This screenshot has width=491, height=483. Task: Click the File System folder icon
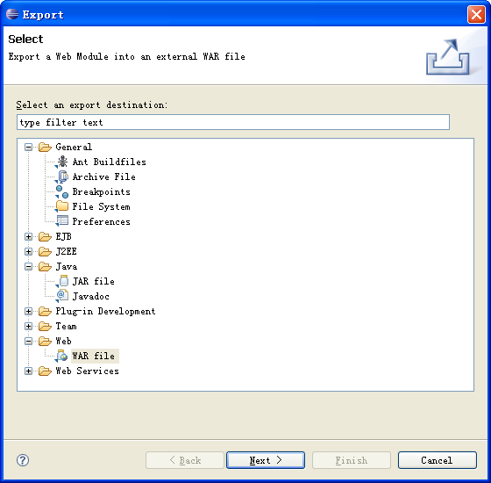(x=62, y=206)
